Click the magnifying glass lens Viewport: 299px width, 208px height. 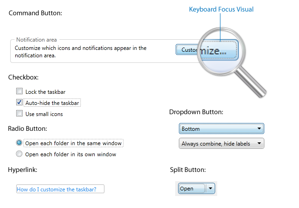pyautogui.click(x=221, y=51)
